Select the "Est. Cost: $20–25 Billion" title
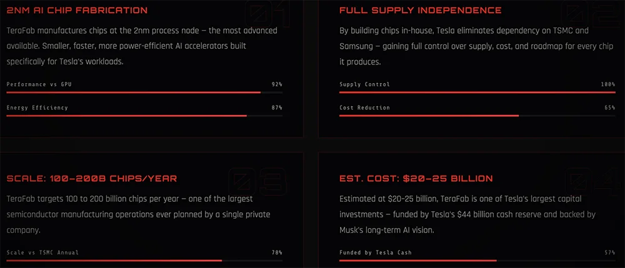Viewport: 625px width, 268px height. click(x=416, y=179)
